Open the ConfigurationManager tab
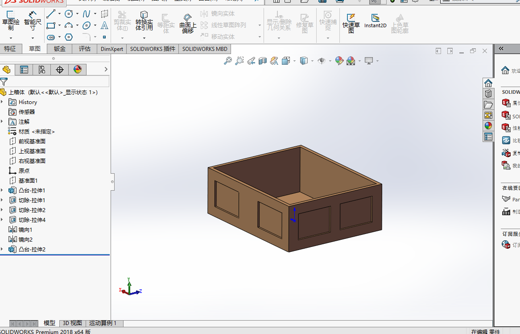Image resolution: width=520 pixels, height=334 pixels. 41,69
